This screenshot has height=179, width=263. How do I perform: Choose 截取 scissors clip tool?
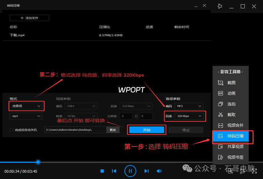221,114
